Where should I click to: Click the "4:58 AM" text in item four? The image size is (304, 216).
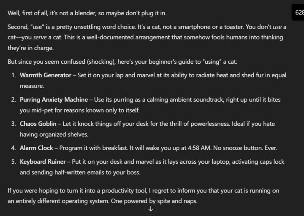[199, 148]
